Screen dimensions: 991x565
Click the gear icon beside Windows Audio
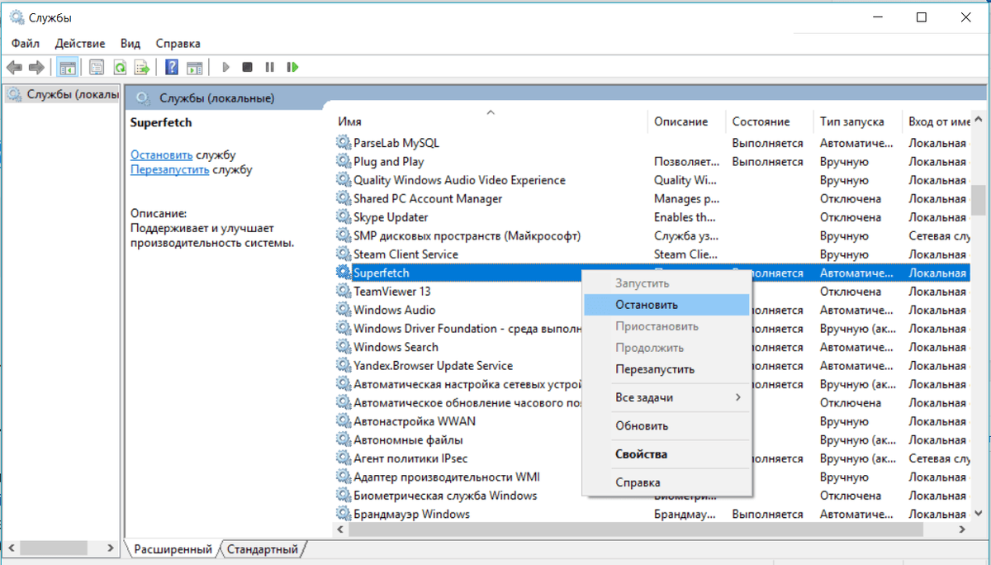point(344,310)
